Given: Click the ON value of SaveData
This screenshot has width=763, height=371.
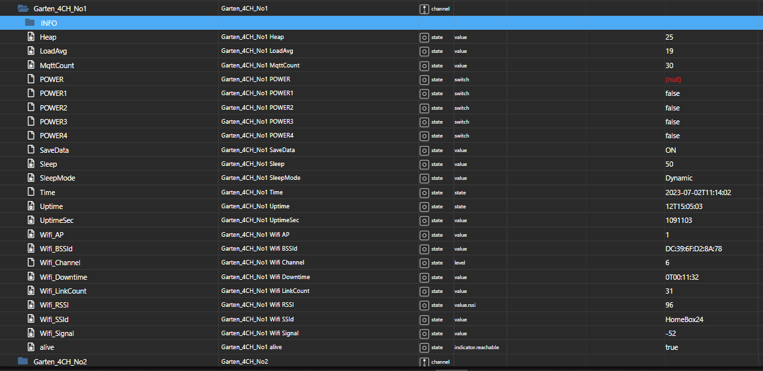Looking at the screenshot, I should tap(670, 150).
